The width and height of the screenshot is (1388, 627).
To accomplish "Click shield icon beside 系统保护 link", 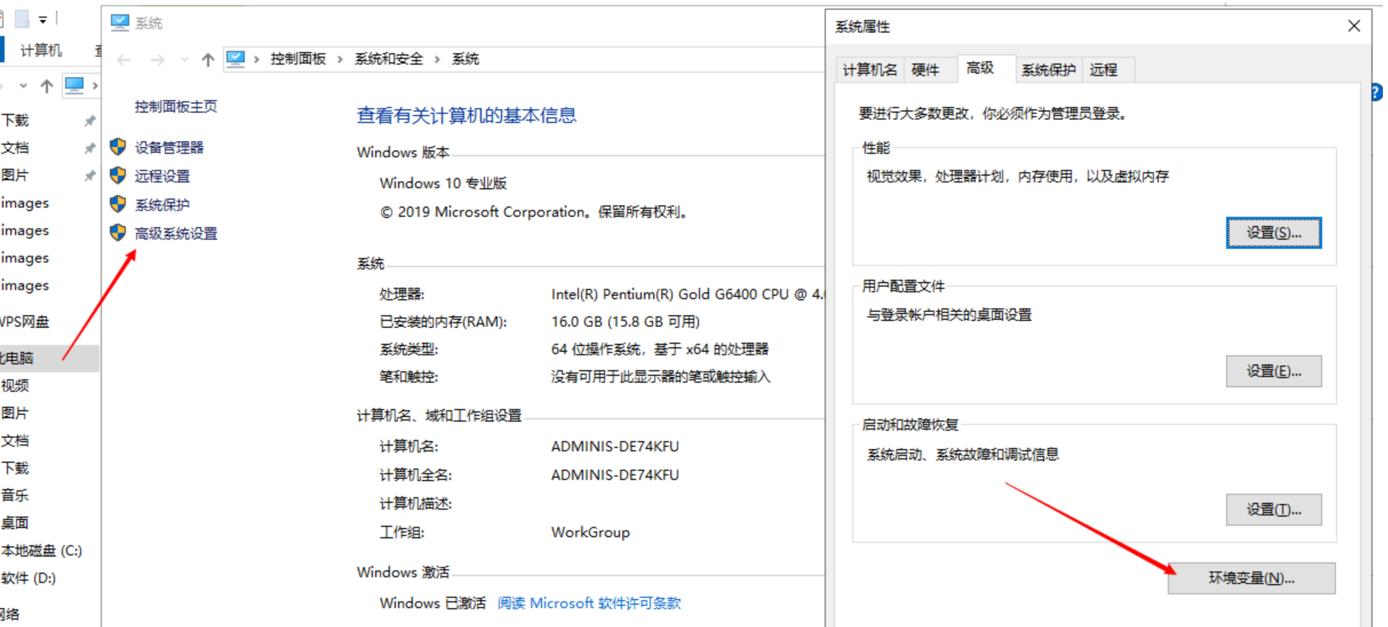I will click(118, 204).
